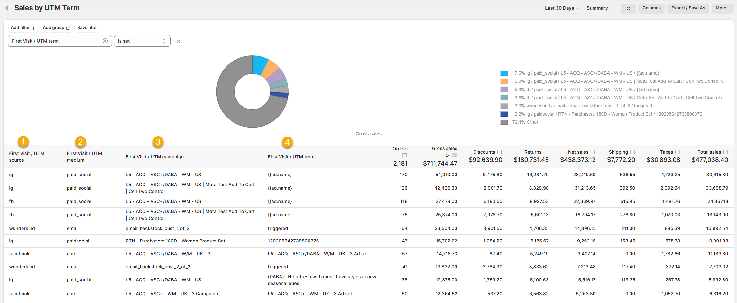Open the More... menu
The image size is (737, 303).
pos(723,8)
